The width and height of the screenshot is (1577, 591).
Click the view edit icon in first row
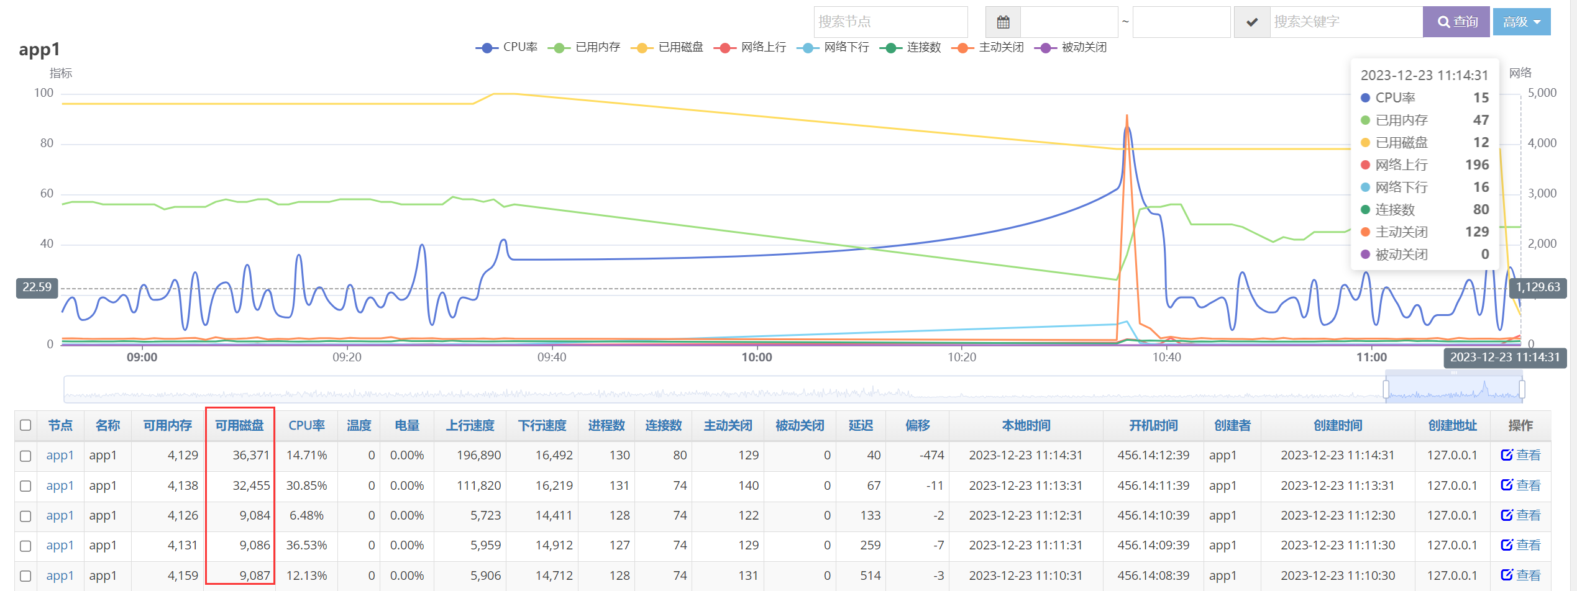(1507, 455)
